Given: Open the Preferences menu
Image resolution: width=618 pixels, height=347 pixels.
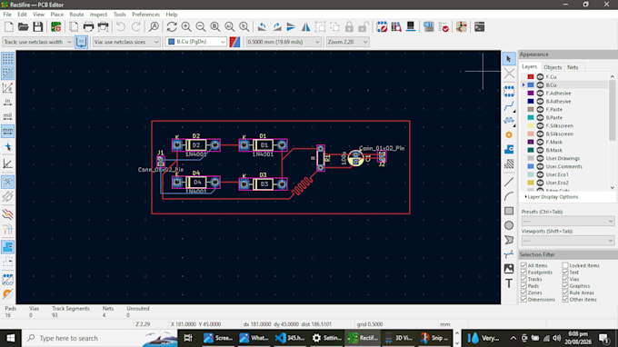Looking at the screenshot, I should [x=145, y=15].
